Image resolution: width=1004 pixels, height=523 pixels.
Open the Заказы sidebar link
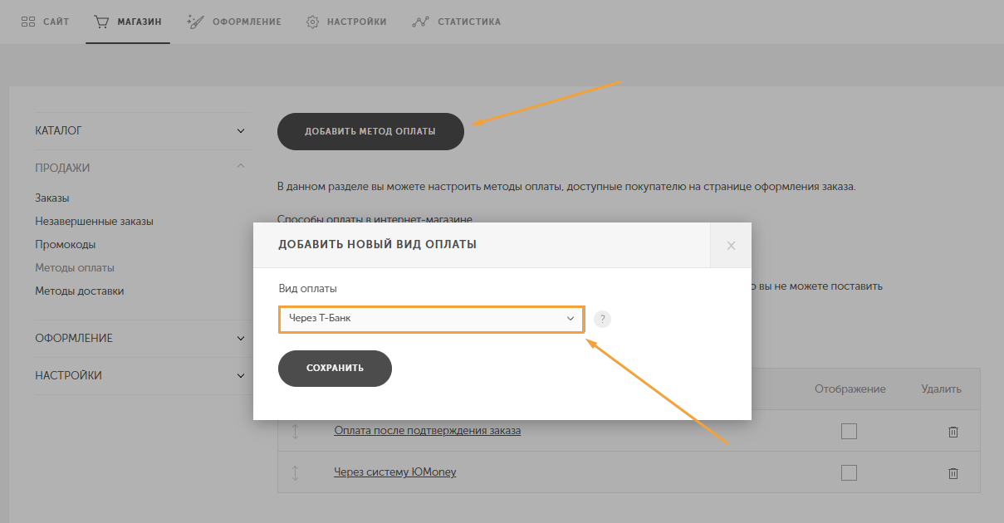pyautogui.click(x=52, y=198)
